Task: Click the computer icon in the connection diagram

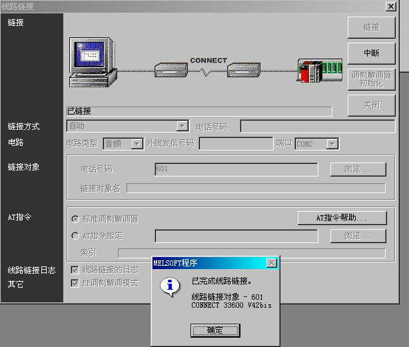Action: (x=92, y=63)
